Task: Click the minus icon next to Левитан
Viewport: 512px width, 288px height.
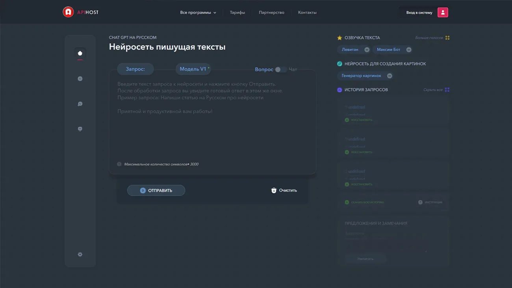Action: (367, 50)
